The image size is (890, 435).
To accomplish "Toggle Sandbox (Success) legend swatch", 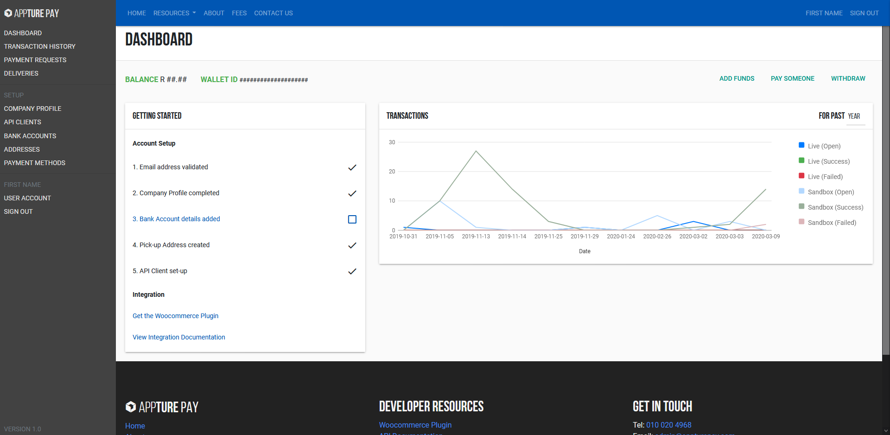I will [801, 206].
